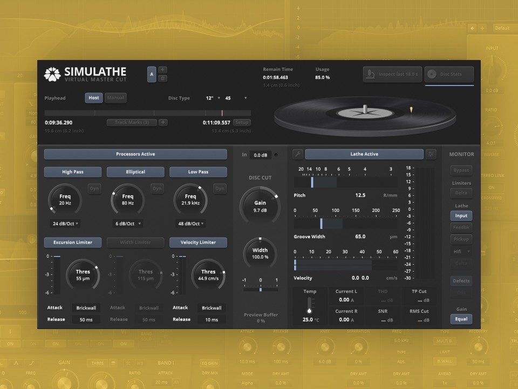Click the Groove Width slider bar

pos(345,224)
